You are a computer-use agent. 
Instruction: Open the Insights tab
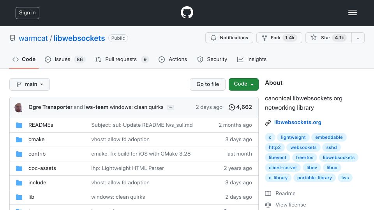pyautogui.click(x=252, y=59)
